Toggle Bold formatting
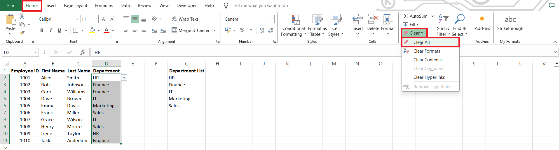The height and width of the screenshot is (150, 560). [42, 30]
